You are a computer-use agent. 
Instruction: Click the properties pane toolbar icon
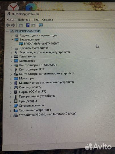pos(33,25)
